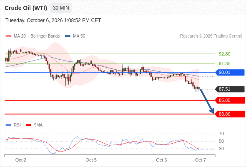
Task: Click the MA 20 + Bollinger Bands label
Action: pos(37,36)
